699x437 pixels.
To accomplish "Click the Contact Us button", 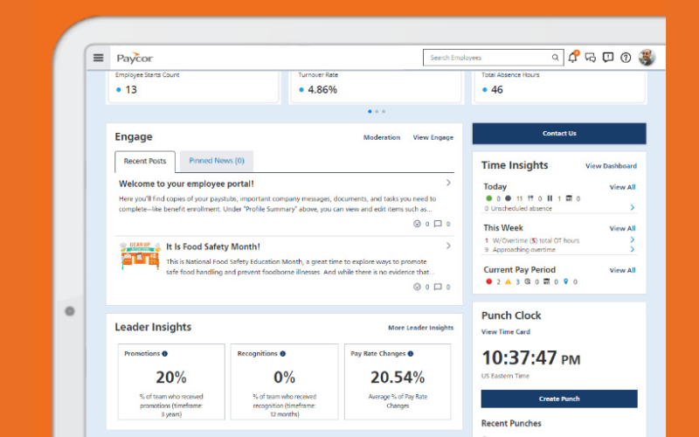I will click(559, 134).
